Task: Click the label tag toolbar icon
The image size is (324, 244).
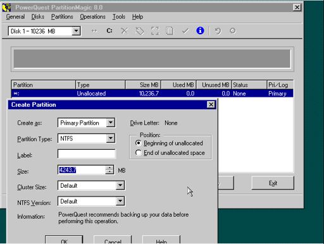Action: (140, 31)
